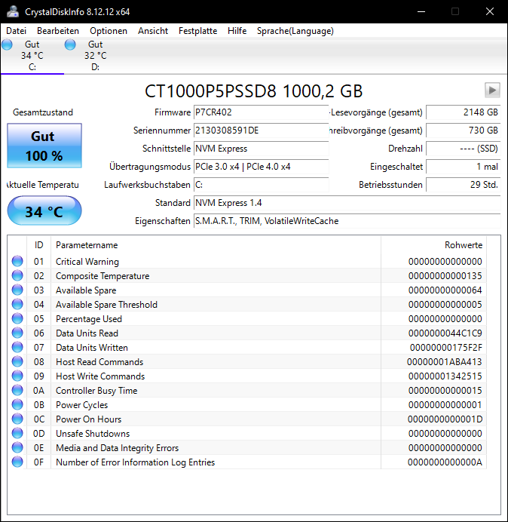Click raw value 00000001342515
This screenshot has height=522, width=508.
click(445, 376)
